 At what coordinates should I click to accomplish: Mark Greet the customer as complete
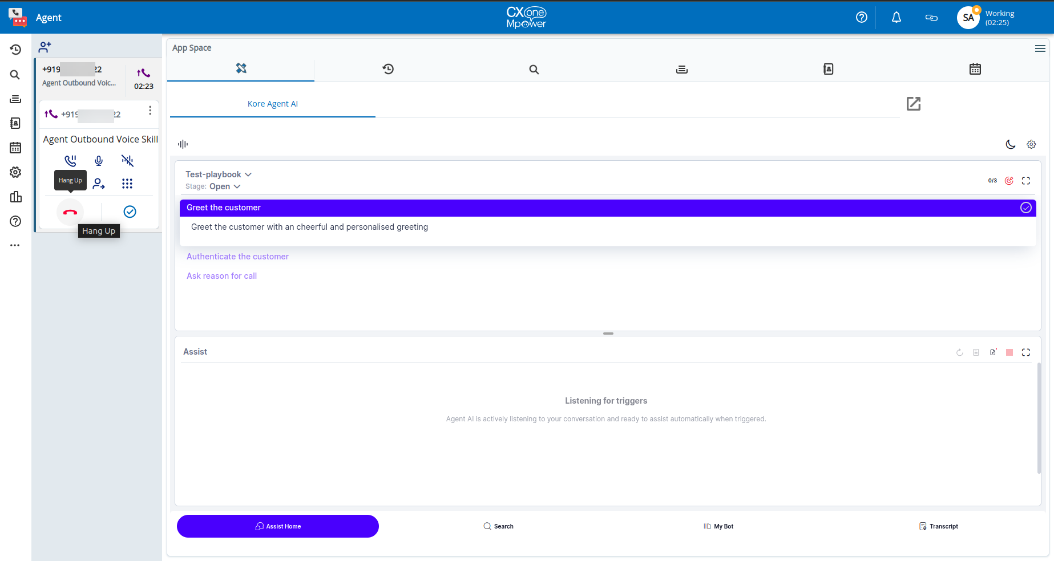pyautogui.click(x=1025, y=208)
